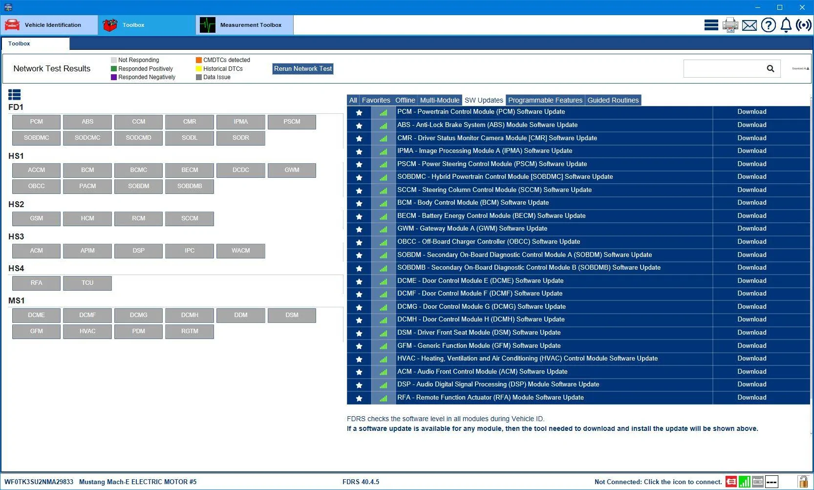This screenshot has width=814, height=490.
Task: Select the WACM module button under HS3
Action: pyautogui.click(x=241, y=251)
